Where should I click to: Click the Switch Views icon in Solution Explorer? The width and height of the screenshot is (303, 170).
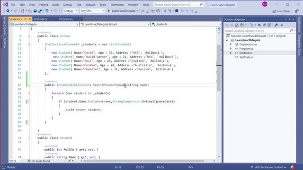click(x=242, y=25)
